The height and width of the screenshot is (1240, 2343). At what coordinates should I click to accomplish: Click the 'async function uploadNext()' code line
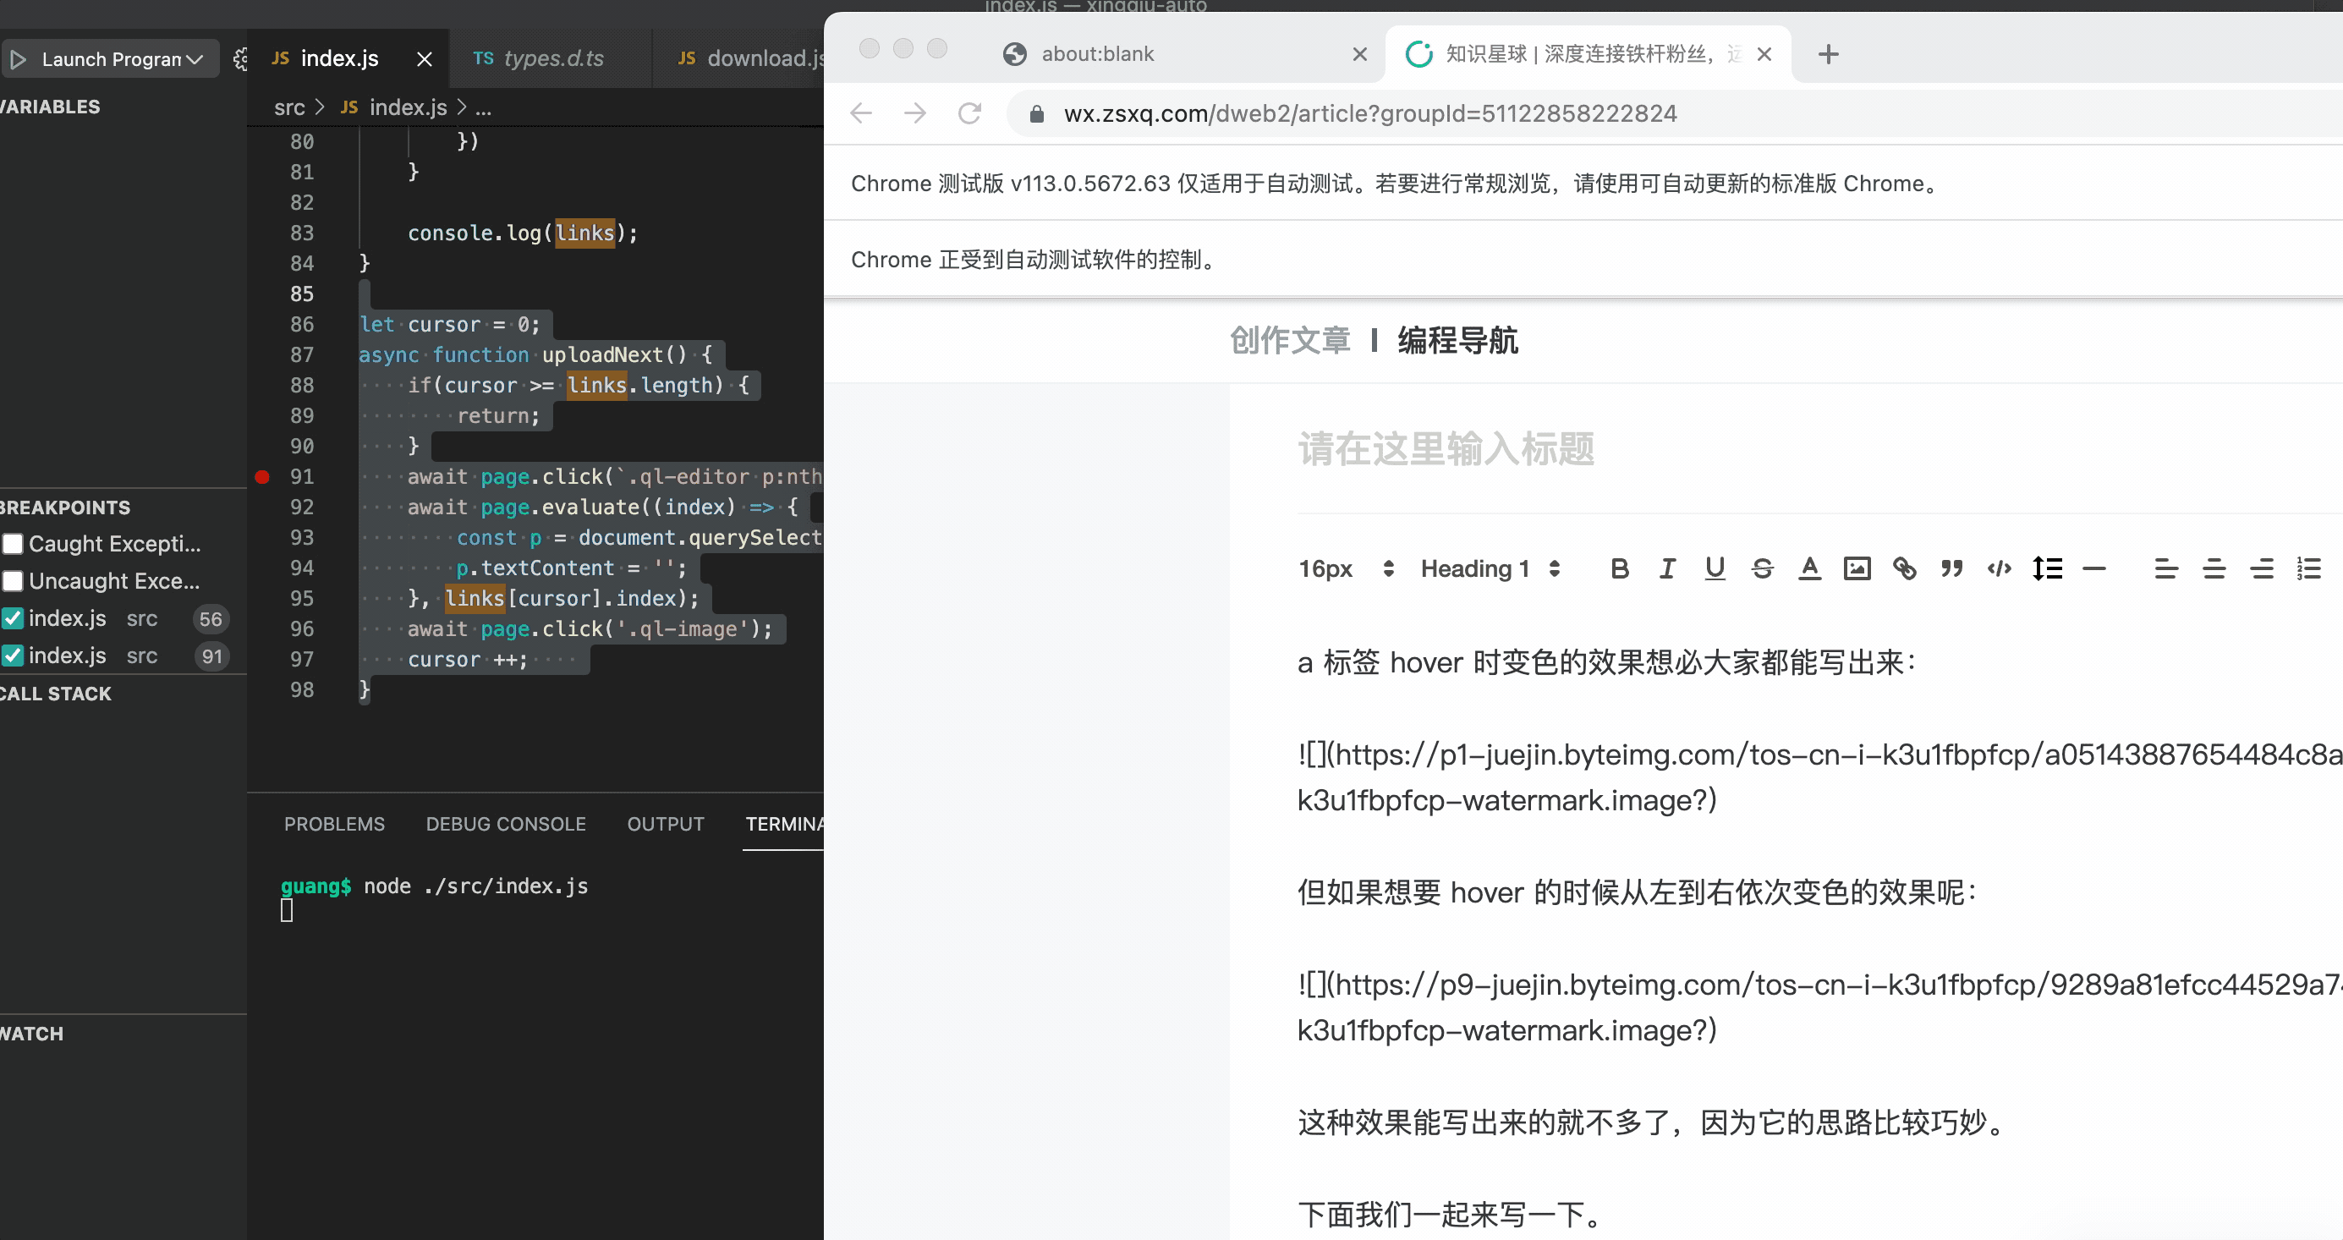point(535,354)
